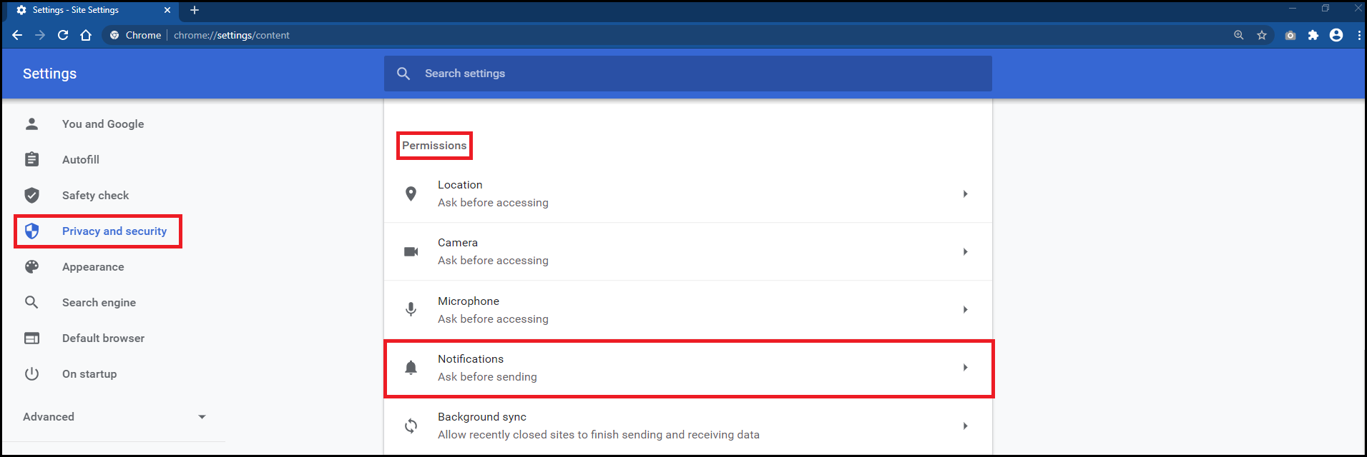
Task: Open Microphone permission details arrow
Action: (x=965, y=310)
